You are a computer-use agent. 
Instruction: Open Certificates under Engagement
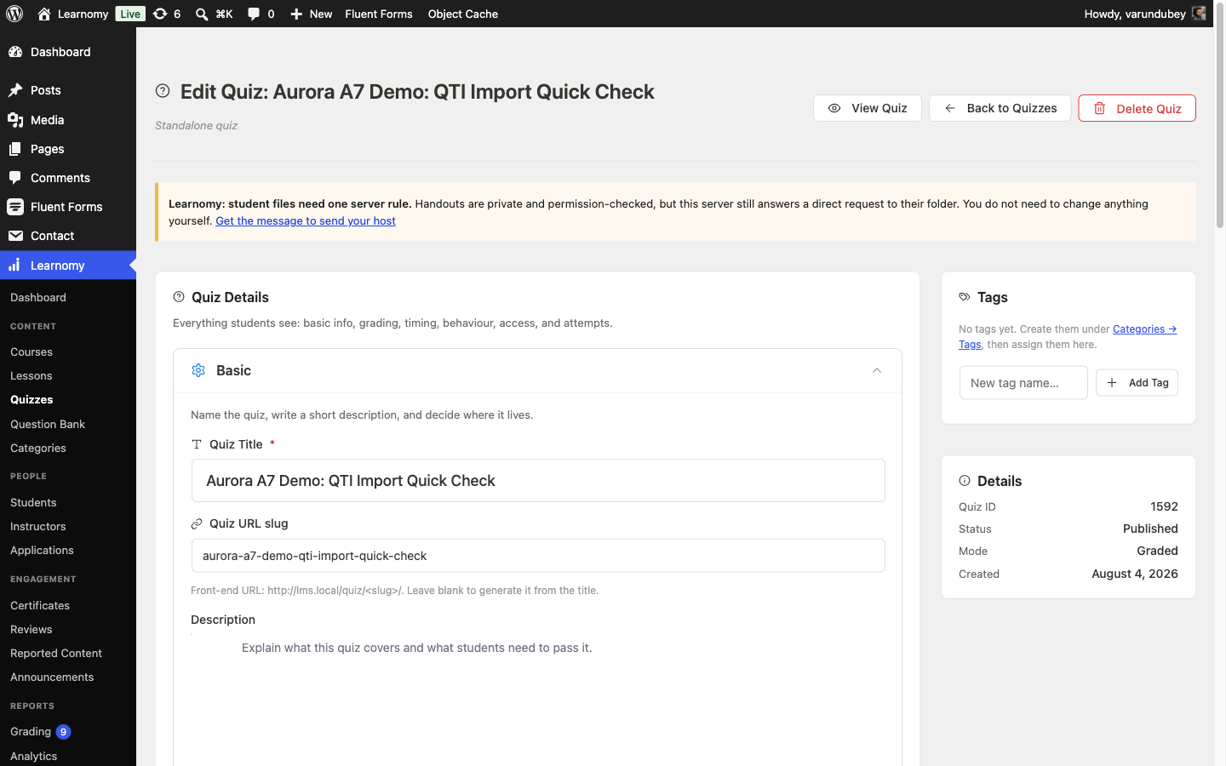pos(40,605)
